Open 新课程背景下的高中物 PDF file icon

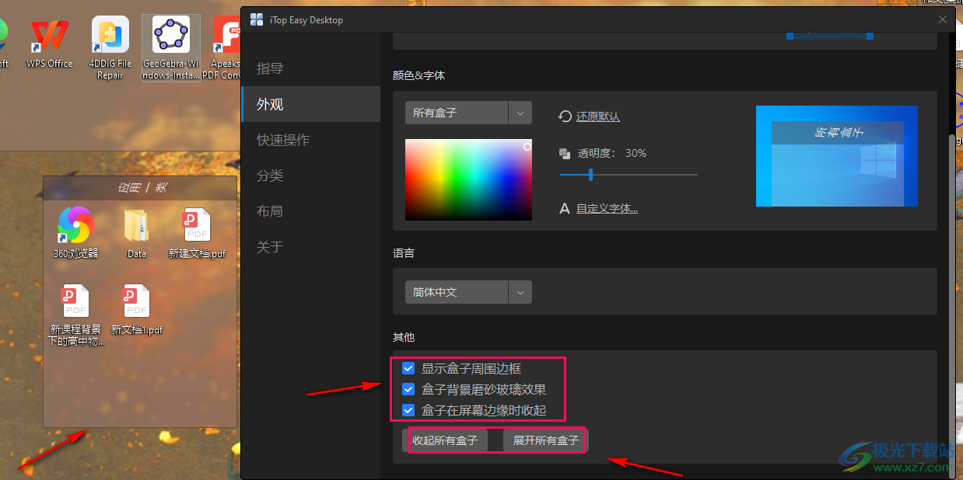tap(75, 315)
